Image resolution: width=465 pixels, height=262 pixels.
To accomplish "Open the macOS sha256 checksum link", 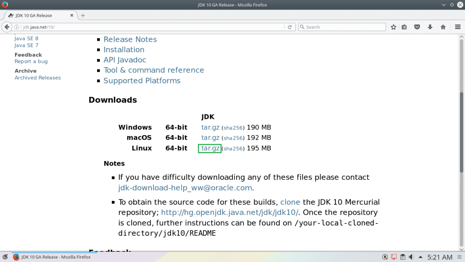I will click(x=233, y=138).
